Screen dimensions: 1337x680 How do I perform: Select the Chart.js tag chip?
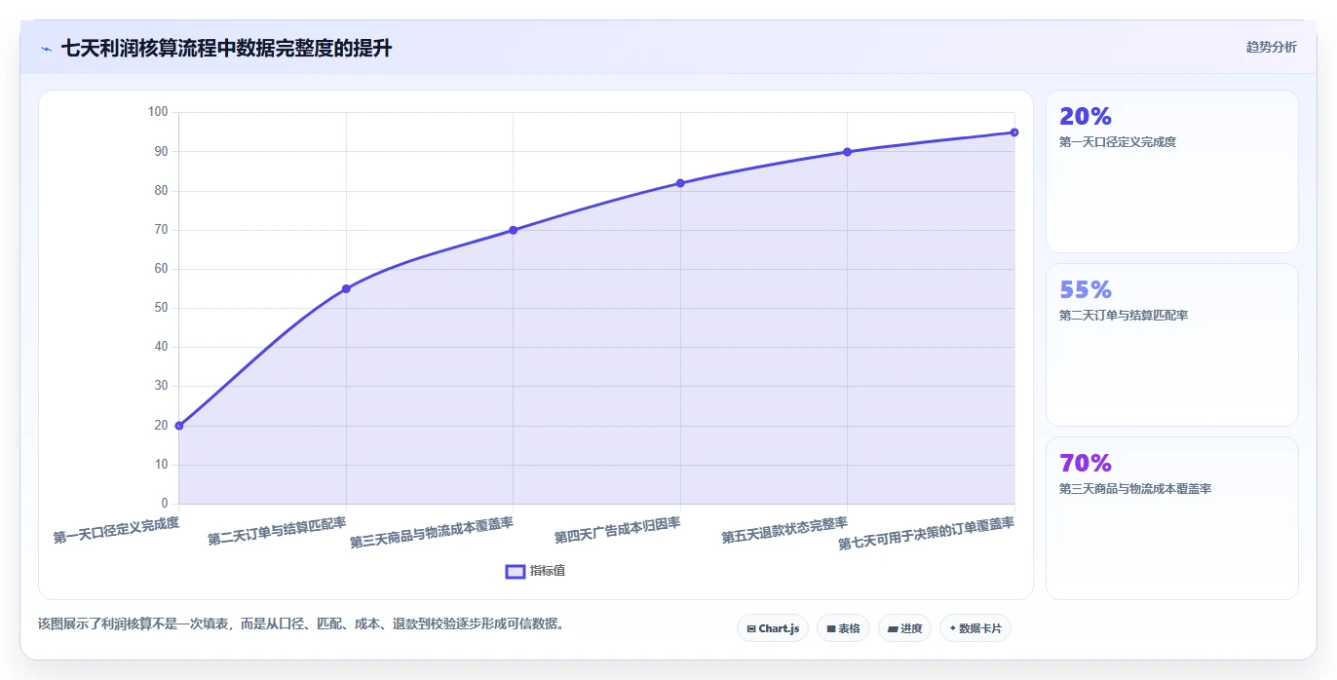point(773,628)
